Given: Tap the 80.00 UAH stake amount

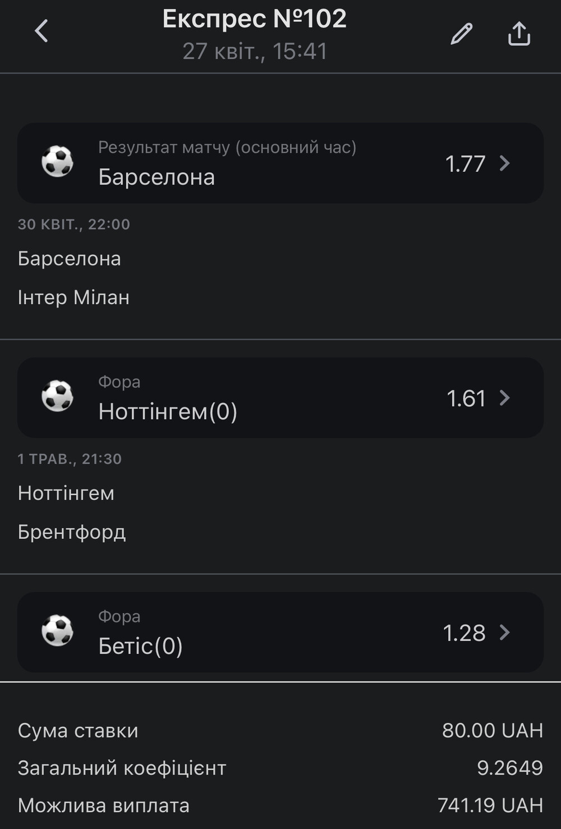Looking at the screenshot, I should click(493, 730).
